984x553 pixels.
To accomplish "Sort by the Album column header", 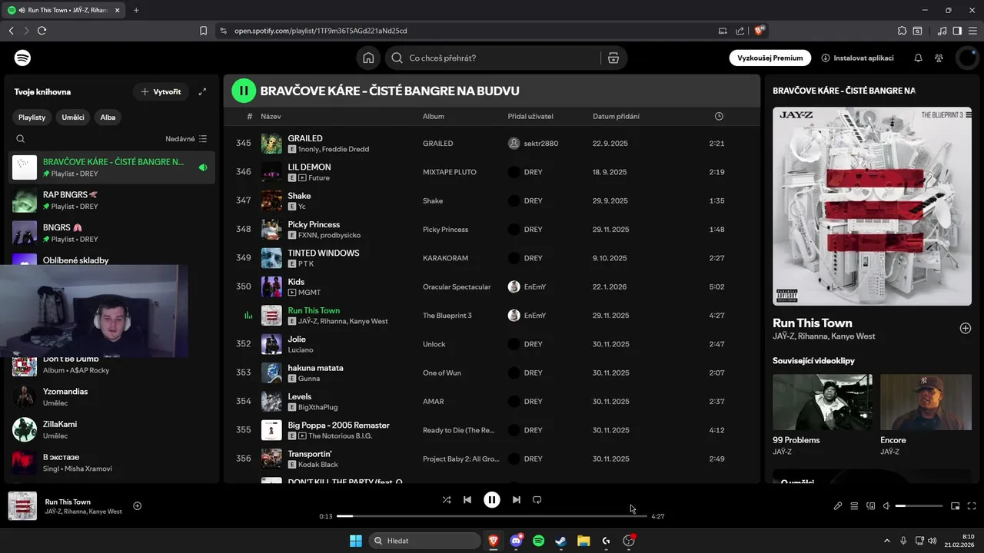I will (x=434, y=117).
